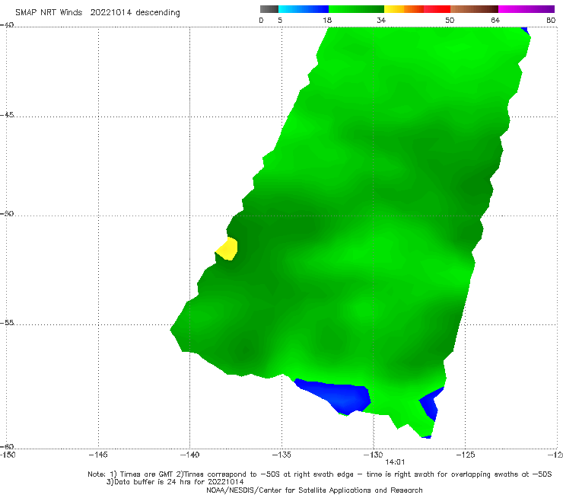Click the latitude label '-50'
The image size is (563, 495).
[x=7, y=214]
